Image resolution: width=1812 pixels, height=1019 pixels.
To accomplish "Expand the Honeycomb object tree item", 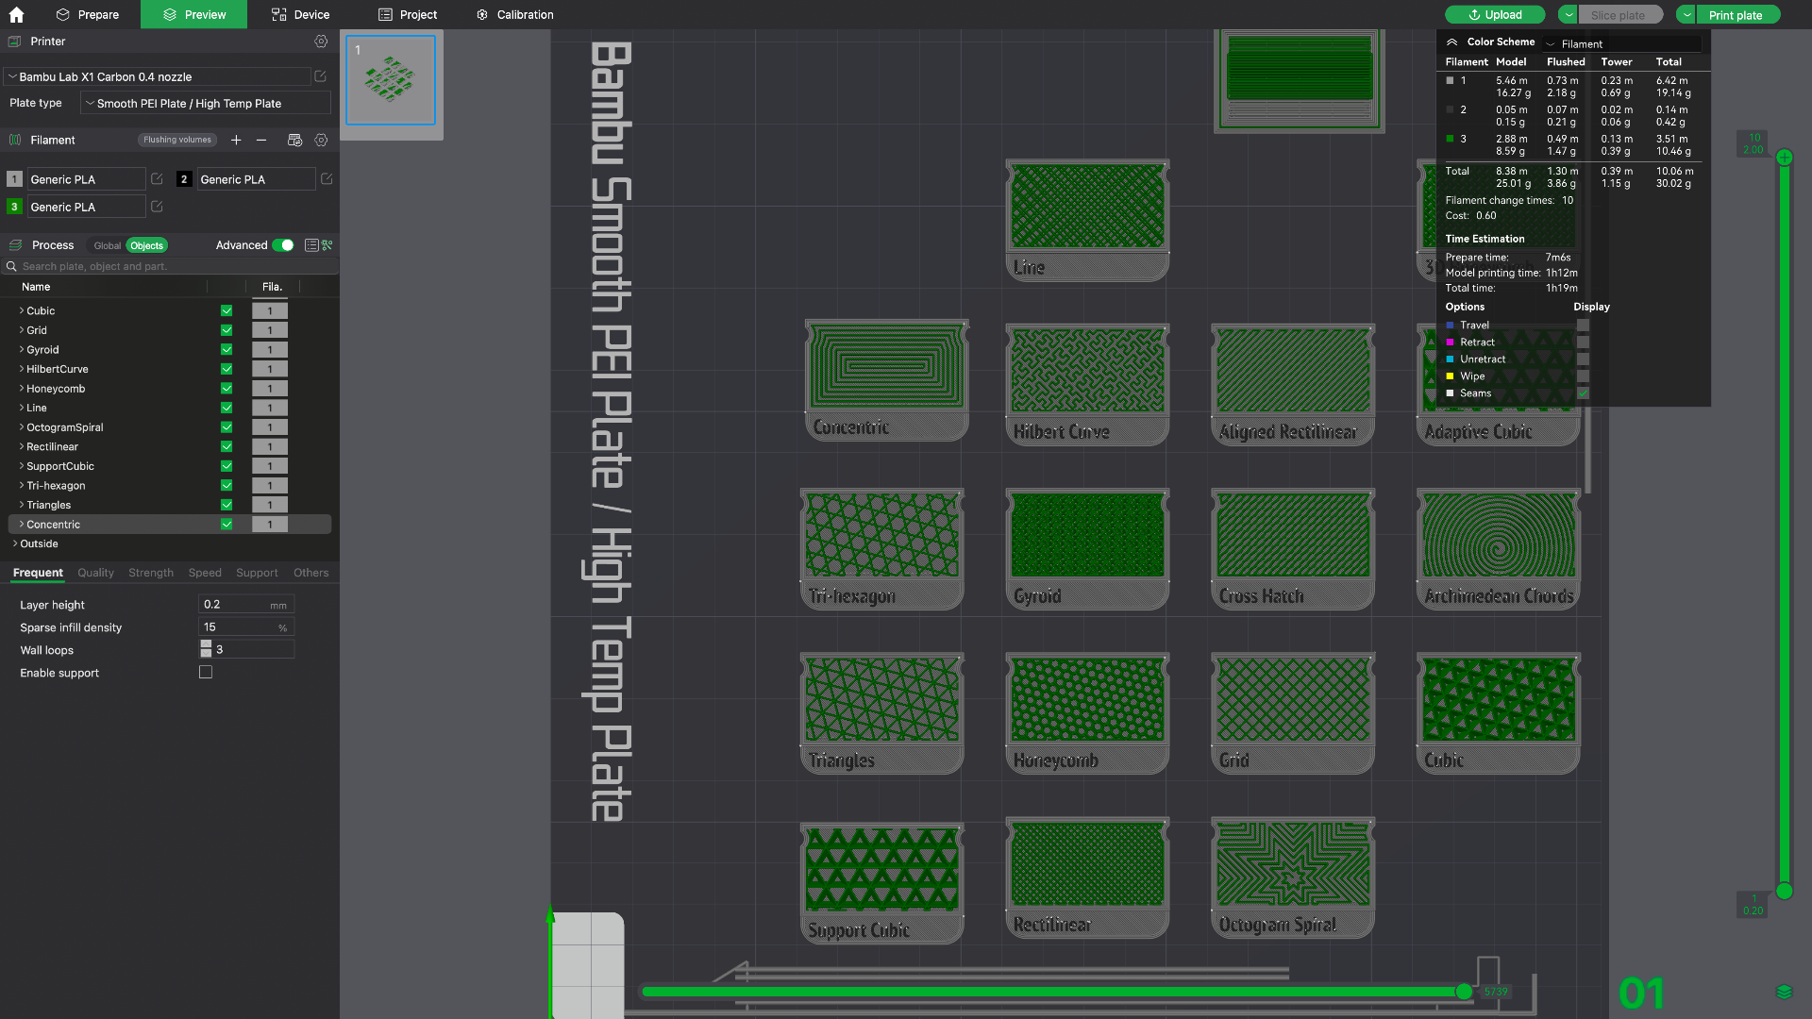I will click(22, 389).
